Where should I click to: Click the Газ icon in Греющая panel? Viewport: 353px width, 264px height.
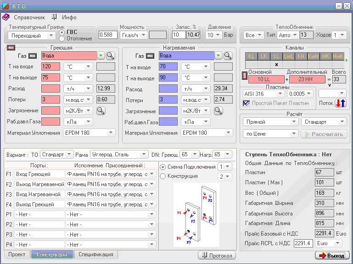[33, 56]
